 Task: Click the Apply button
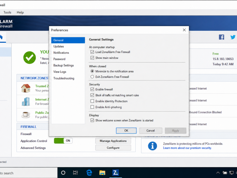tap(175, 131)
